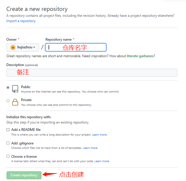
Task: Tick the Choose a license checkbox
Action: coord(8,157)
